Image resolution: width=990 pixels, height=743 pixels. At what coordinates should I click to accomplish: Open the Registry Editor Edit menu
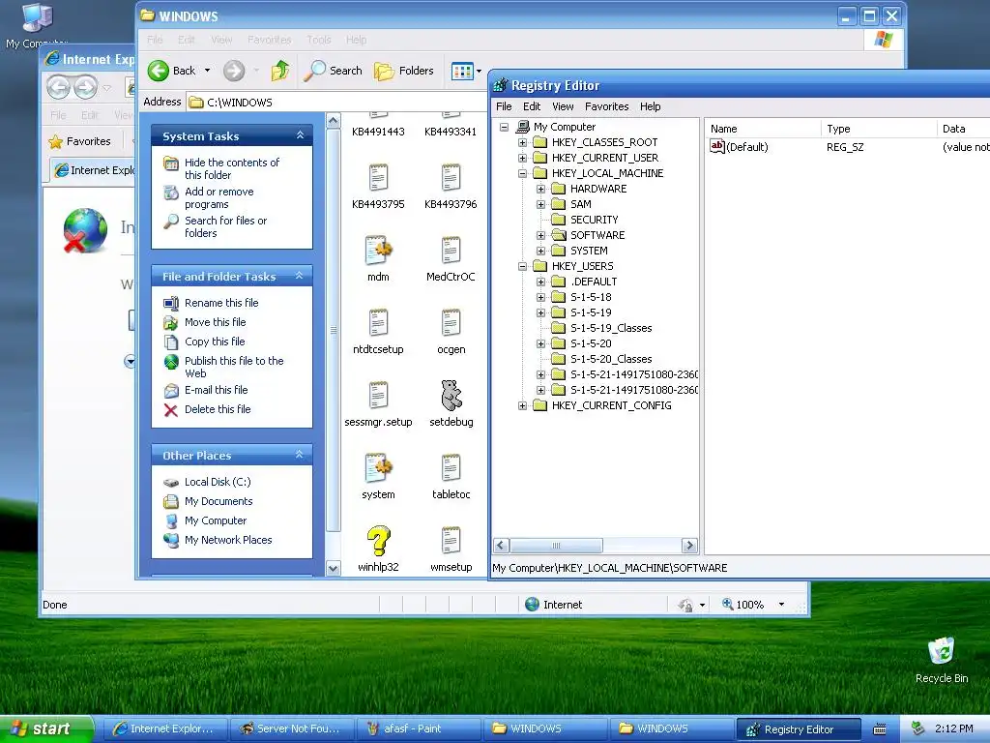[532, 106]
